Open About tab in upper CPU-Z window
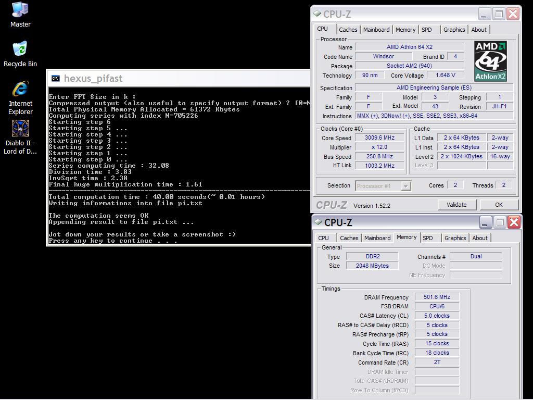Viewport: 533px width, 400px height. coord(479,30)
